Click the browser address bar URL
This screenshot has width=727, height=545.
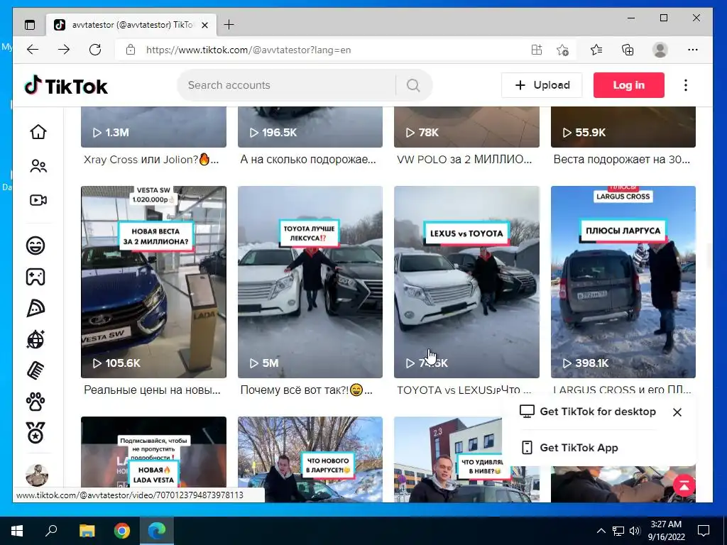point(248,50)
